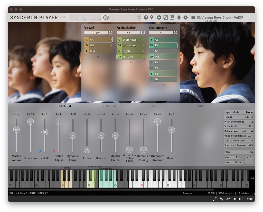Add a new Vowel slot with plus
The image size is (263, 212).
pyautogui.click(x=98, y=57)
